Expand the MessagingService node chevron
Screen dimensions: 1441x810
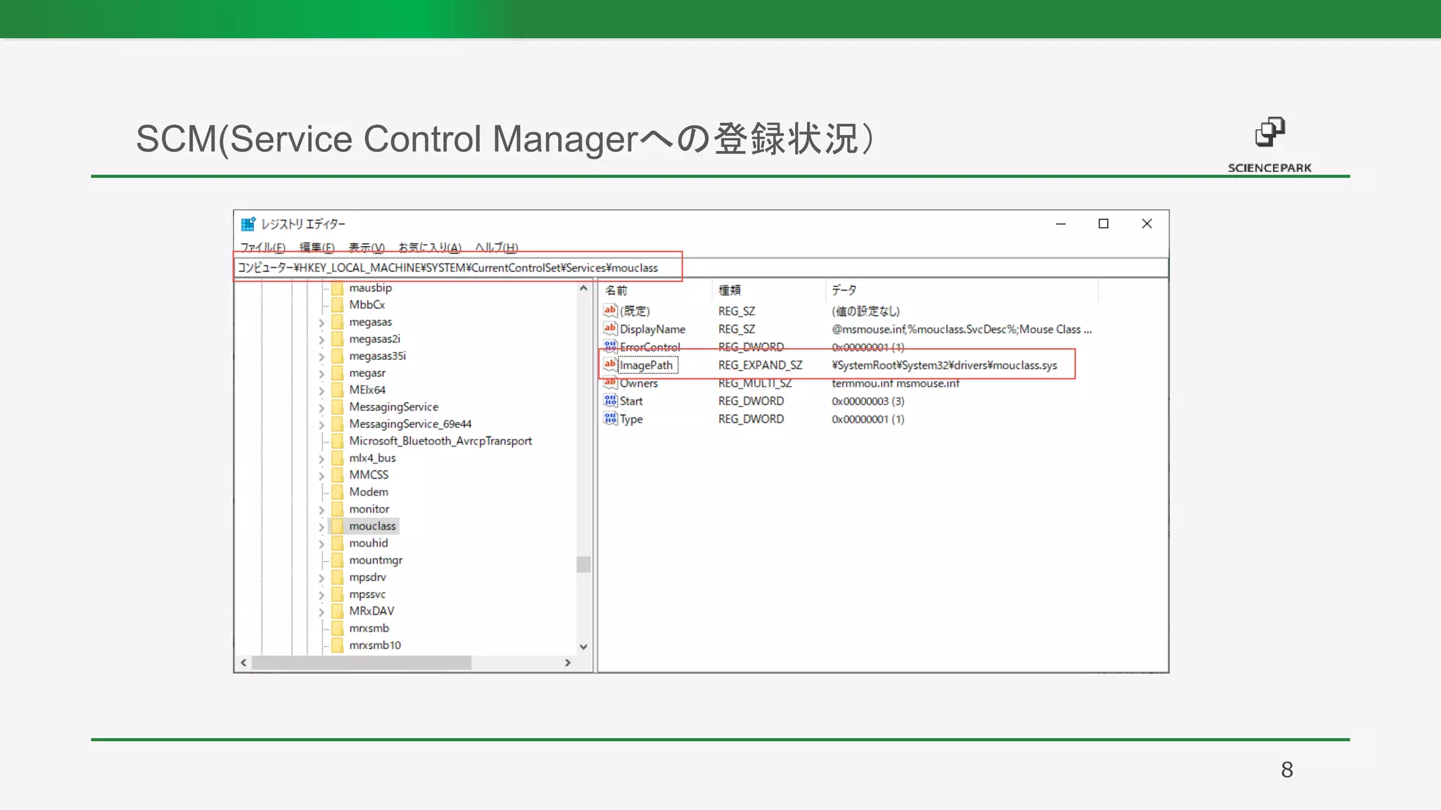pyautogui.click(x=322, y=408)
